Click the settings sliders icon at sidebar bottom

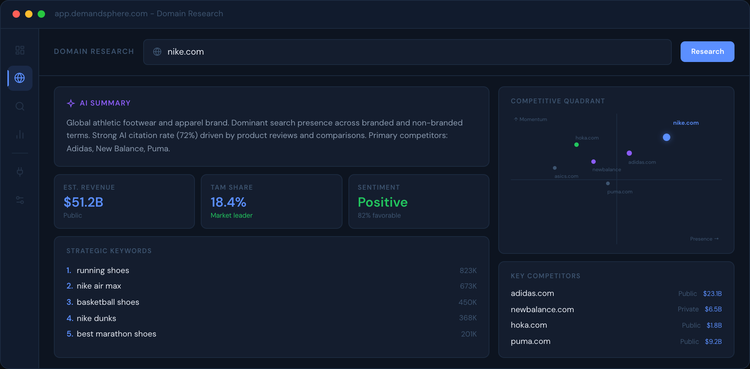[20, 200]
